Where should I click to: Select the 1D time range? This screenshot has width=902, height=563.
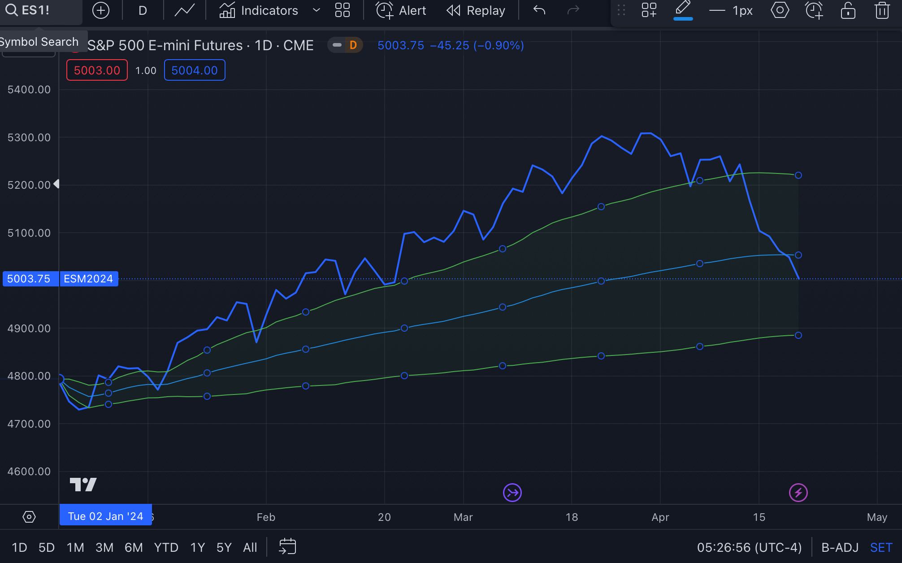[x=19, y=548]
